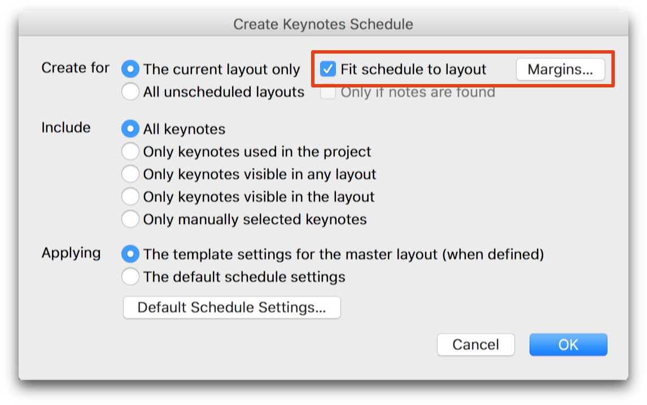Screen dimensions: 647x405
Task: Click the 'Fit schedule to layout' label text
Action: click(x=413, y=69)
